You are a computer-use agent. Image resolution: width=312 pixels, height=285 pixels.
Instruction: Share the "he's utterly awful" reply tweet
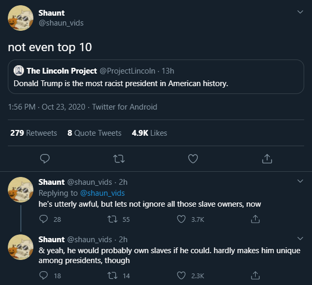255,219
